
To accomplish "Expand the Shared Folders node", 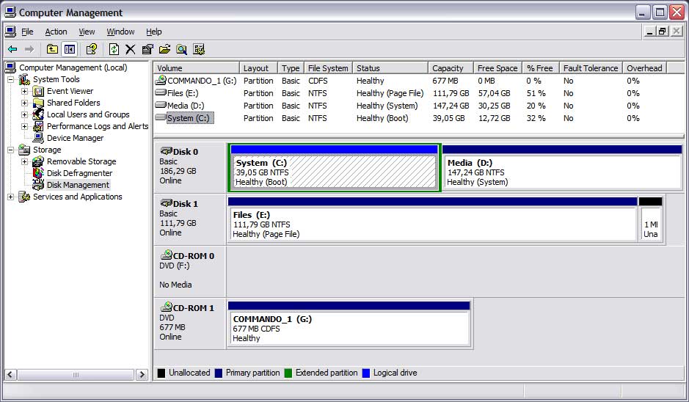I will coord(25,103).
